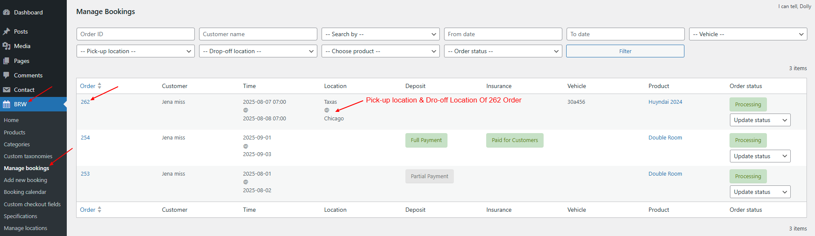
Task: Go to Booking calendar menu item
Action: (25, 192)
